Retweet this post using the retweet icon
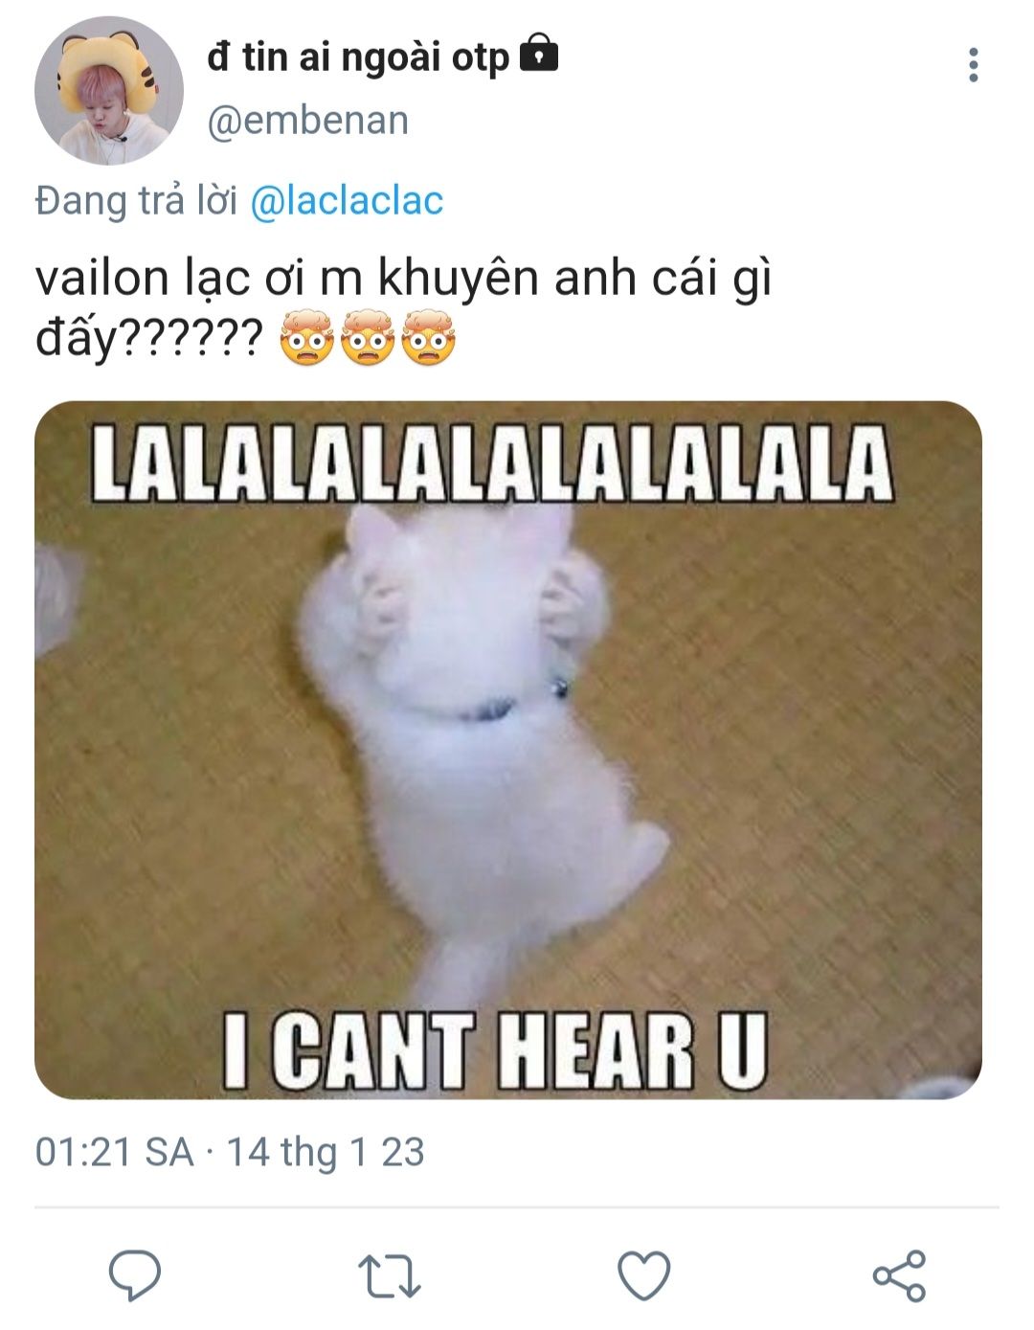The width and height of the screenshot is (1034, 1330). (x=389, y=1275)
